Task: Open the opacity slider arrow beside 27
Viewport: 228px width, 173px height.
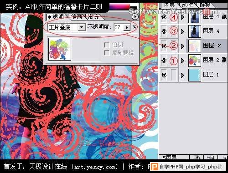Action: tap(127, 27)
